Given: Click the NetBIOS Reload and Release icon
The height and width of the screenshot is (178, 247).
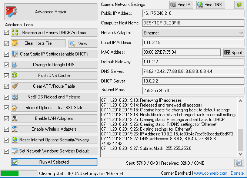Looking at the screenshot, I should [15, 97].
